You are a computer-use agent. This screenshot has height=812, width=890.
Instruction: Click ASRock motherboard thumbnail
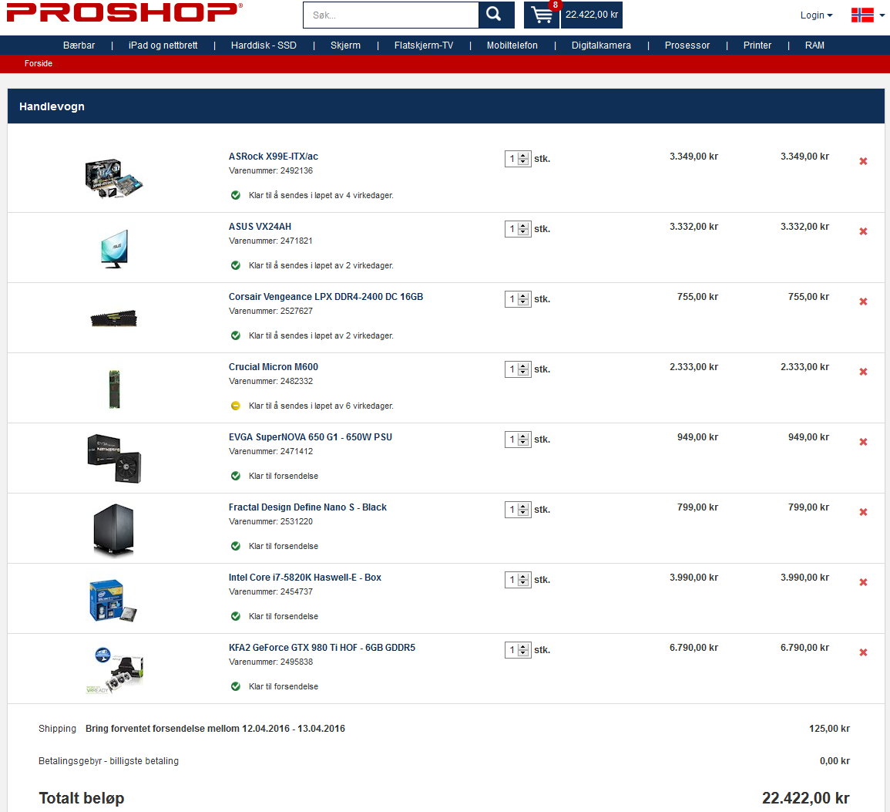coord(113,178)
